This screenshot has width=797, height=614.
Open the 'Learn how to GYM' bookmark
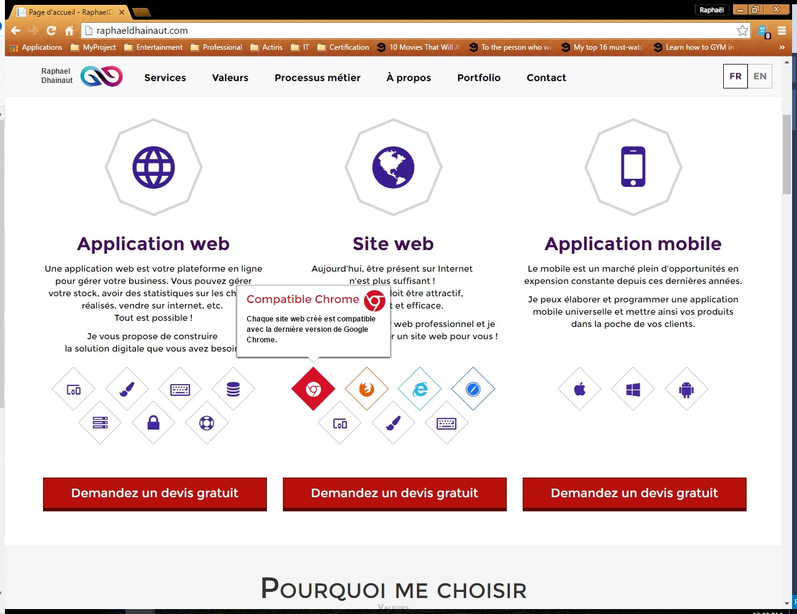click(x=694, y=47)
